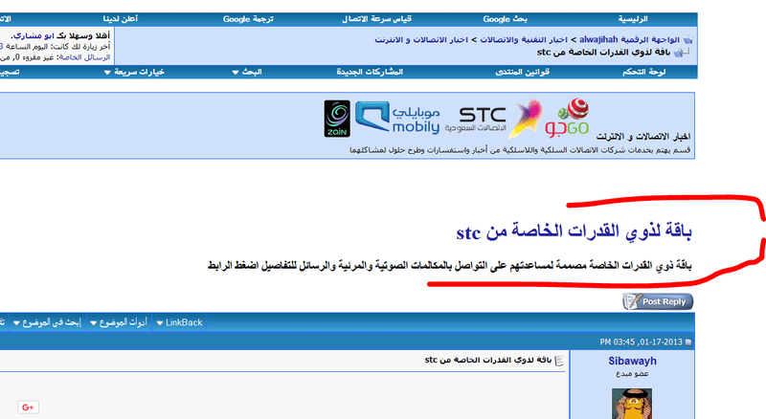This screenshot has width=766, height=419.
Task: Open بحث Google in the top bar
Action: 506,19
